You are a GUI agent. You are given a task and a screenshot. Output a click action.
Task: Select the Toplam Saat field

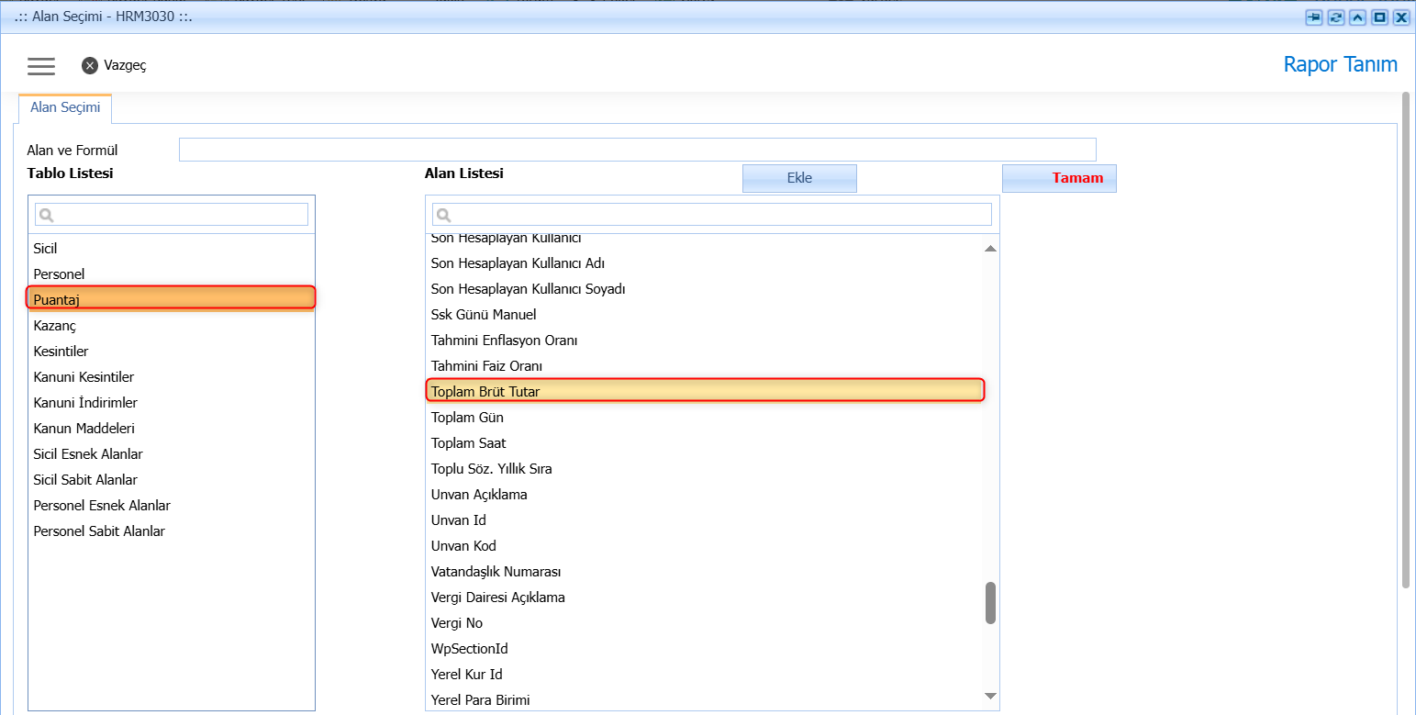[x=705, y=443]
